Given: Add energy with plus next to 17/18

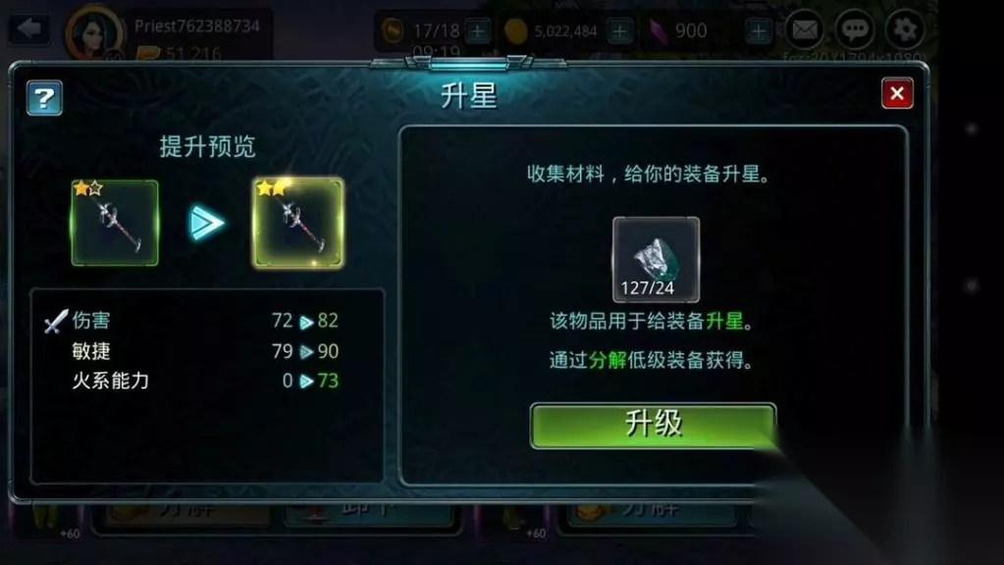Looking at the screenshot, I should coord(478,30).
